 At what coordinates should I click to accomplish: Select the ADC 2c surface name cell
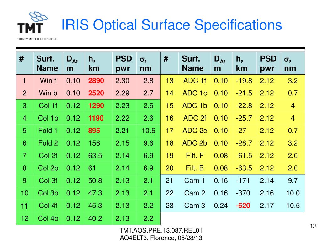pos(194,131)
